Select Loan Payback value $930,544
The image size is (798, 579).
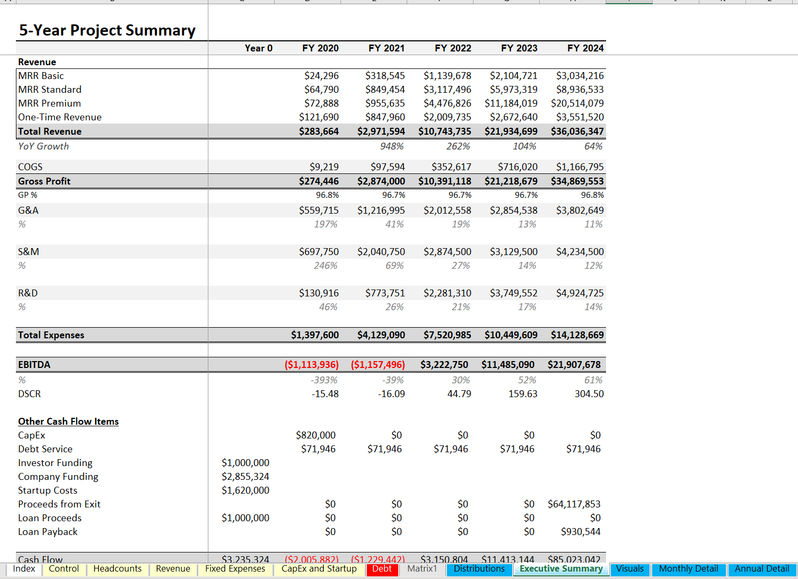pyautogui.click(x=581, y=532)
